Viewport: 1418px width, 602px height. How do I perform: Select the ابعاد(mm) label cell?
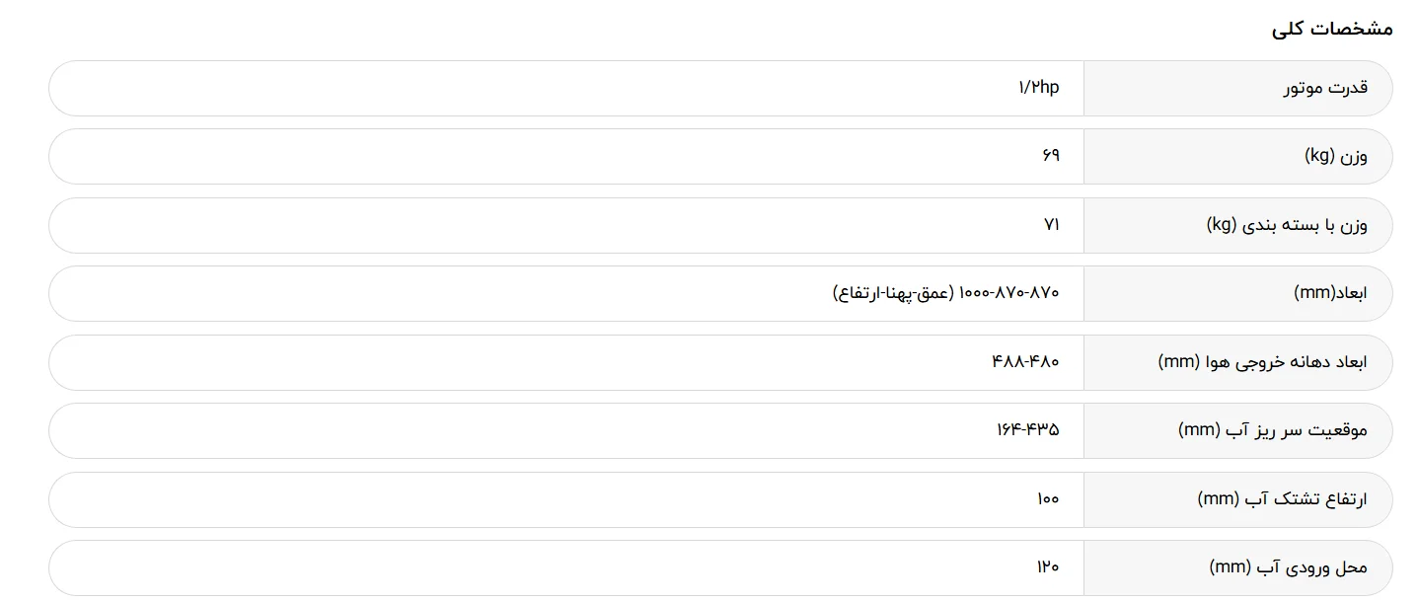point(1237,293)
